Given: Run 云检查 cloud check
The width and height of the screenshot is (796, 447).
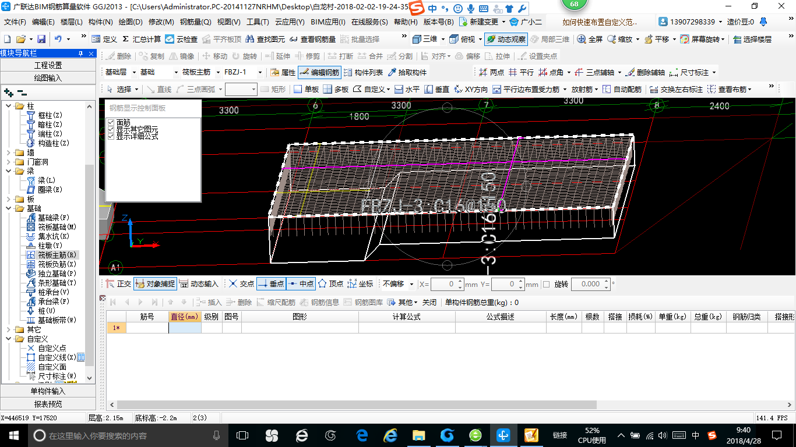Looking at the screenshot, I should pos(181,39).
